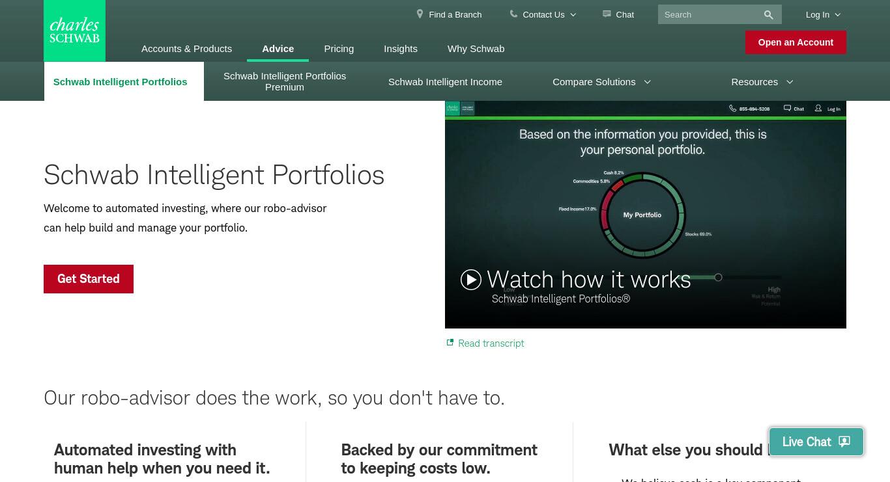Expand the Contact Us dropdown arrow

(x=573, y=15)
